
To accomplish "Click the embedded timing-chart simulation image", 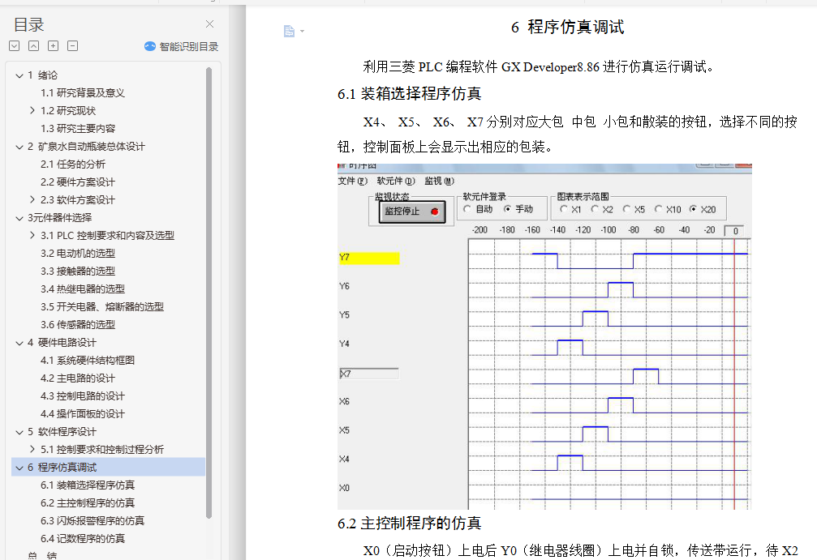I will (544, 336).
